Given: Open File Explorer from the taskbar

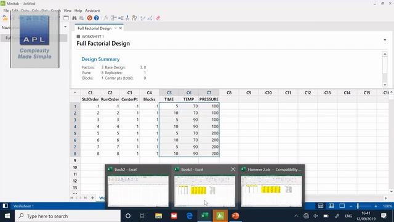Looking at the screenshot, I should point(159,216).
